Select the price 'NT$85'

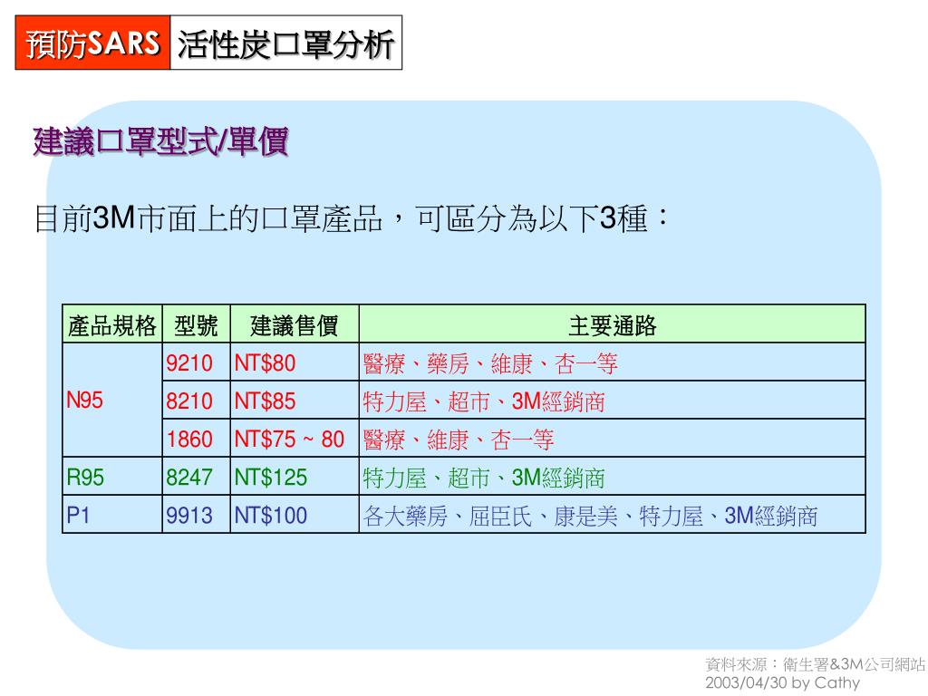pos(266,401)
